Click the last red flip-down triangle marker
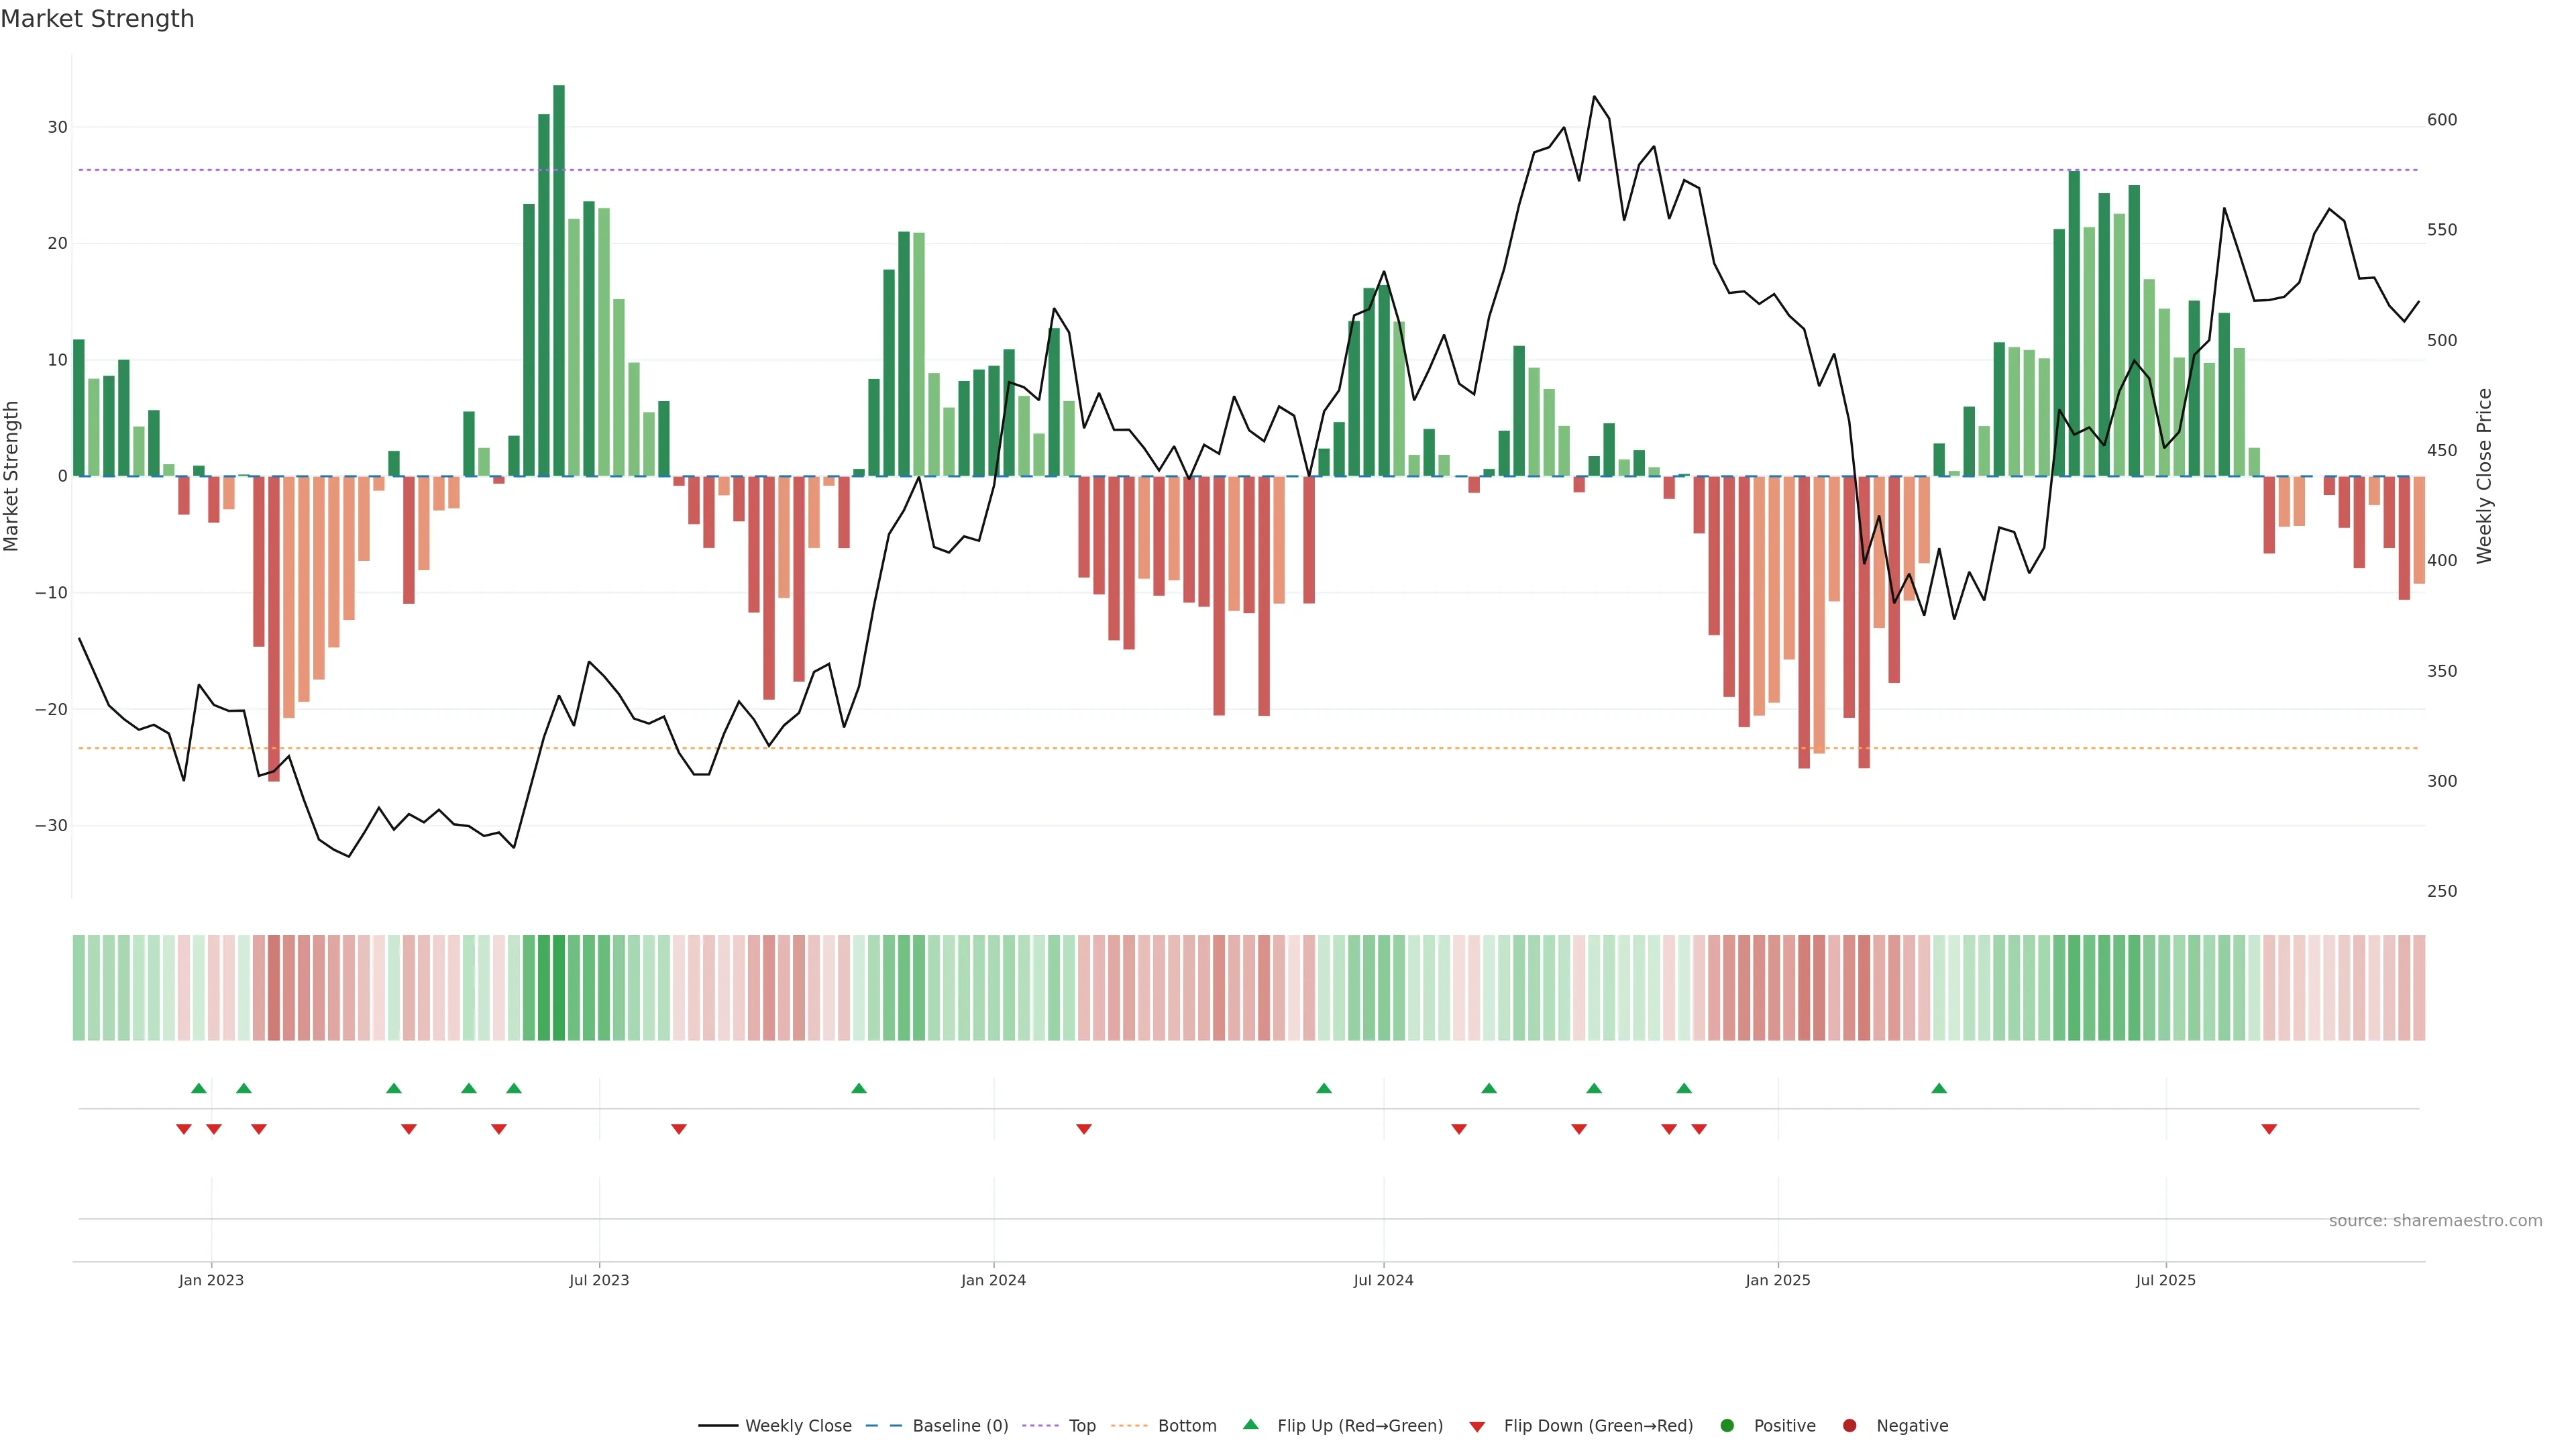The image size is (2576, 1449). click(x=2269, y=1129)
